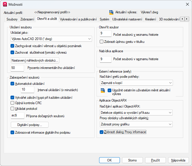Expand Načítání aplikací ObjectARX dropdown
This screenshot has height=166, width=192.
coord(136,113)
